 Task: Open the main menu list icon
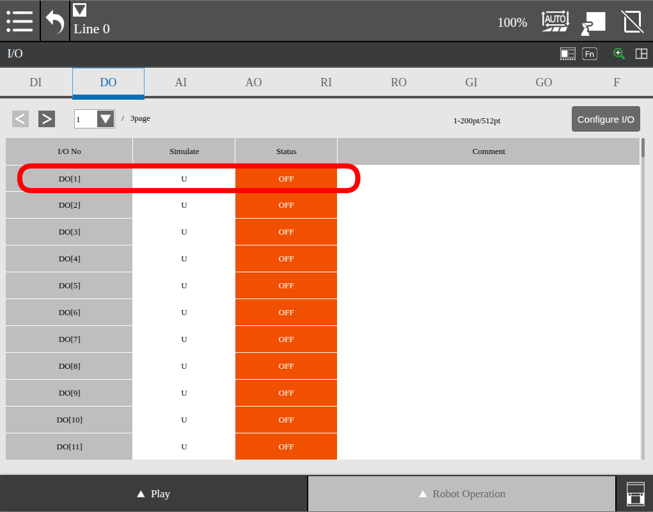20,21
